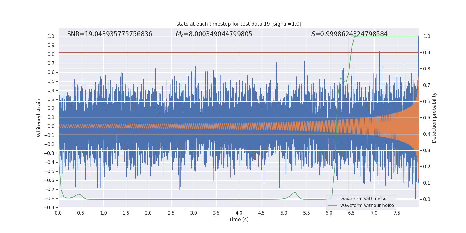Click the orange line swatch in legend
Image resolution: width=466 pixels, height=233 pixels.
coord(332,206)
